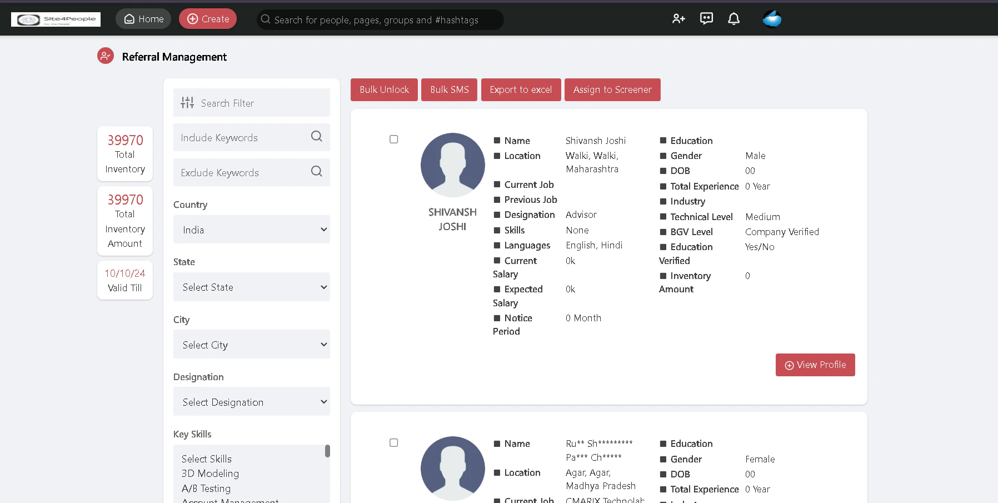Click the English, Hindi languages value
998x503 pixels.
click(x=594, y=245)
